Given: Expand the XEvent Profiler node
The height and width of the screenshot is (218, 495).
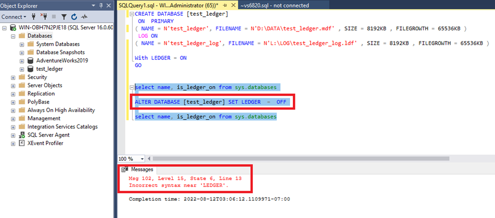Looking at the screenshot, I should (13, 143).
